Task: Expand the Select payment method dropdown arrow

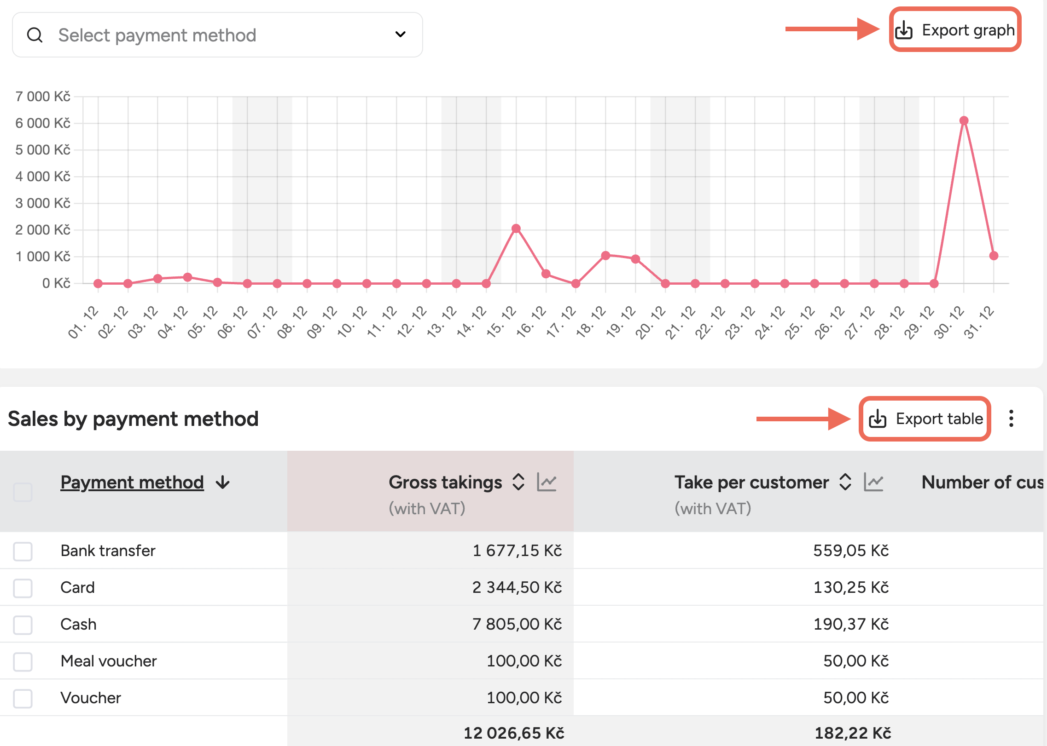Action: click(400, 34)
